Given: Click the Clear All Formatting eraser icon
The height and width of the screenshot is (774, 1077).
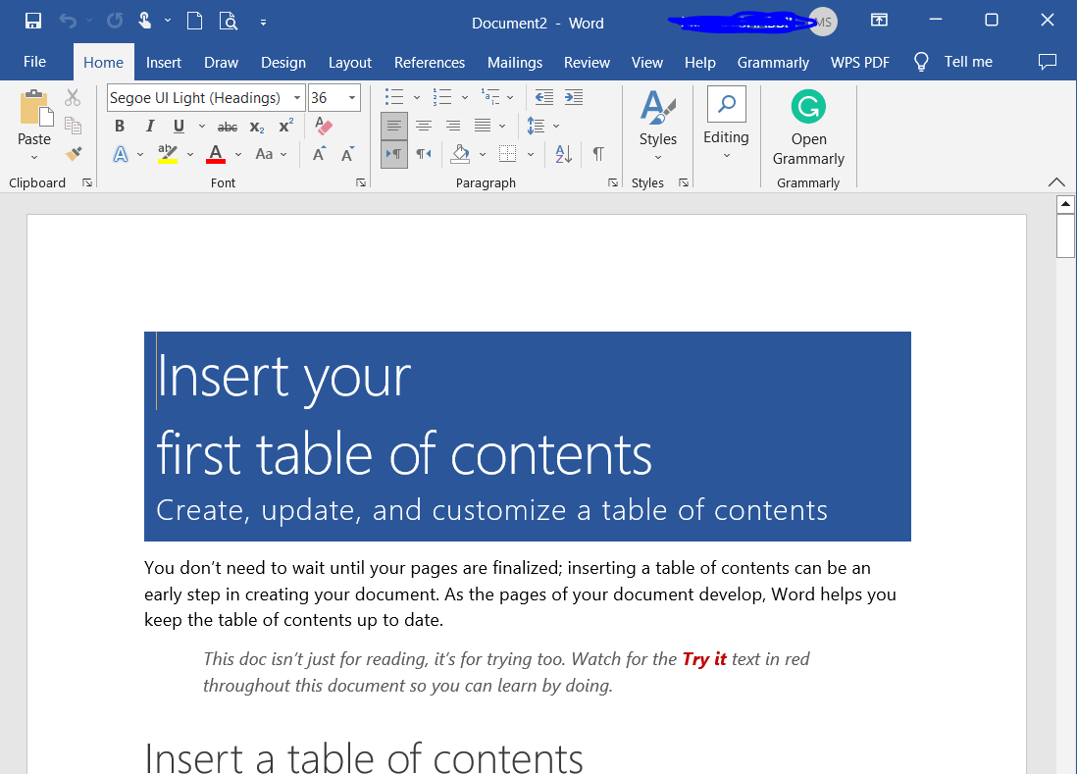Looking at the screenshot, I should (x=324, y=127).
